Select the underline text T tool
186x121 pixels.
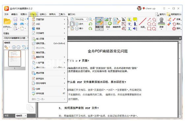129,29
